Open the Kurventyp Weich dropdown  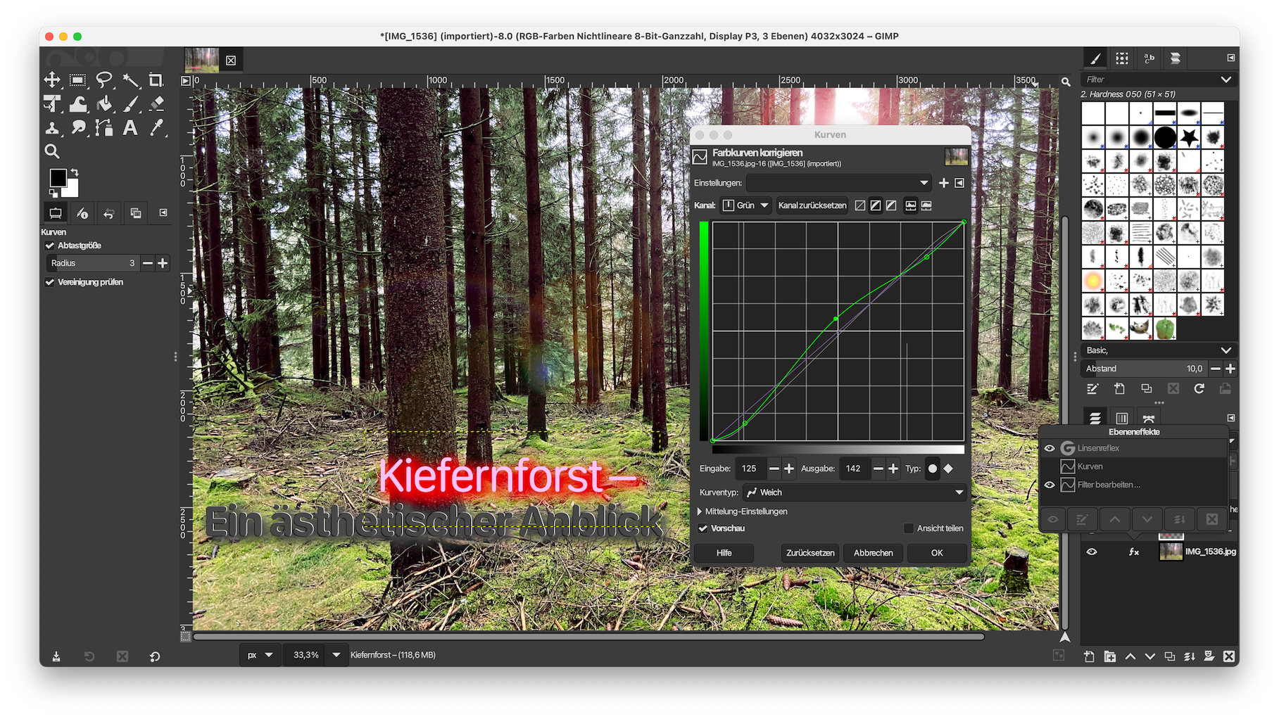855,492
